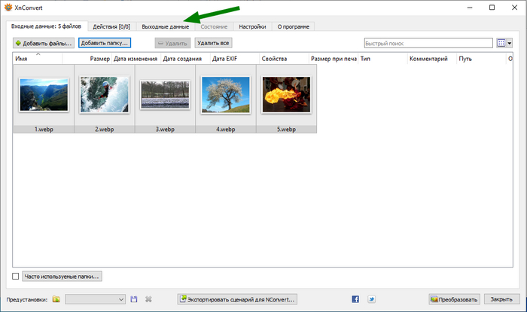Click Экспортировать сценарий для NConvert button

(x=237, y=299)
